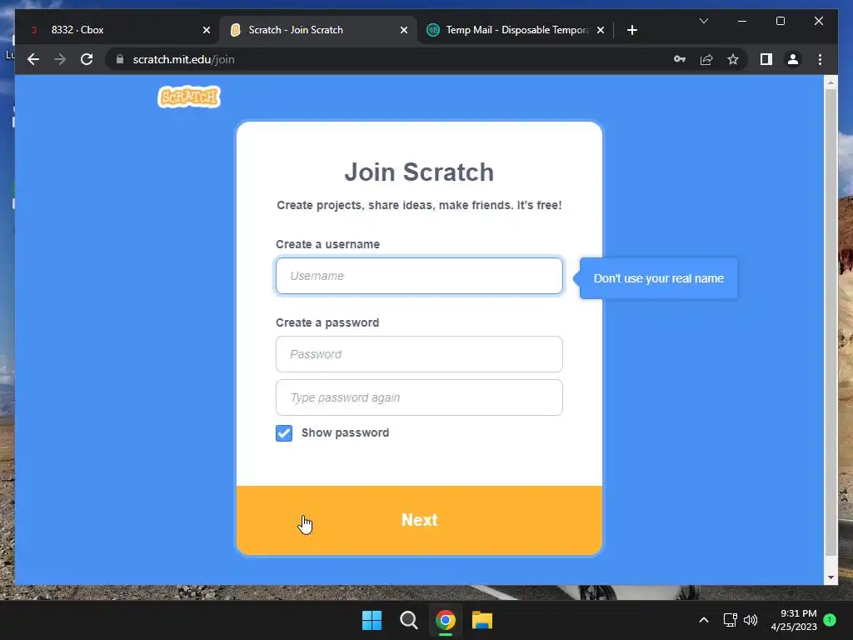Go back to the previous page
This screenshot has height=640, width=853.
(33, 59)
